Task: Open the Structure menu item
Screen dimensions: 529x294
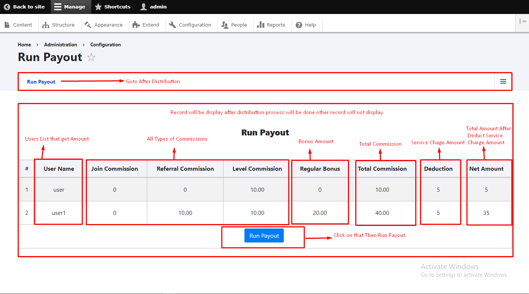Action: tap(59, 25)
